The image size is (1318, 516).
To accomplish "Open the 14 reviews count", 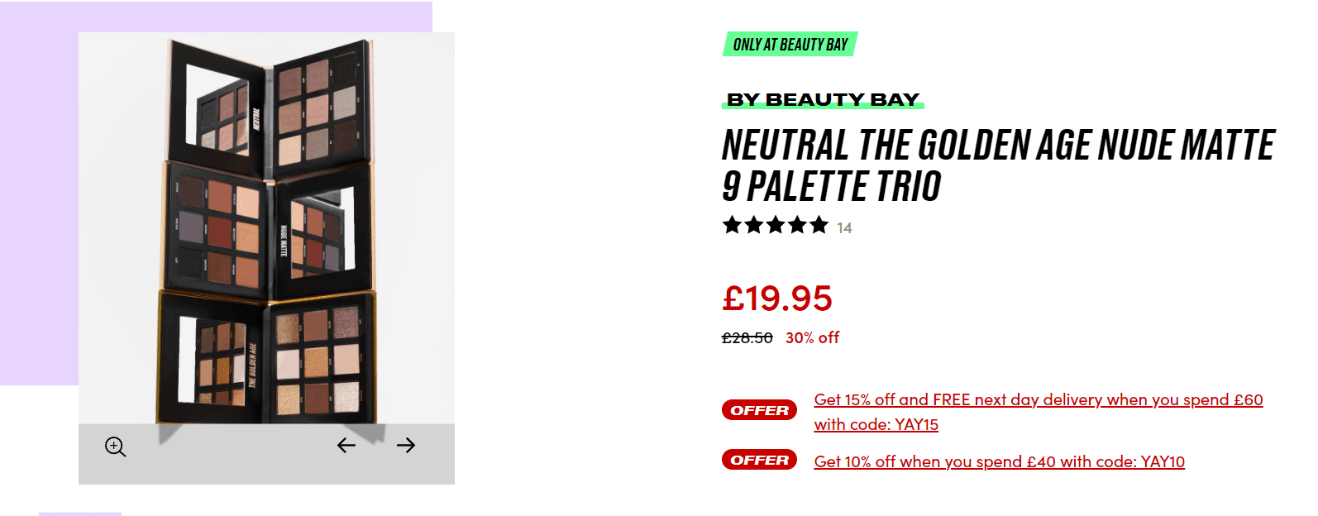I will (x=844, y=228).
